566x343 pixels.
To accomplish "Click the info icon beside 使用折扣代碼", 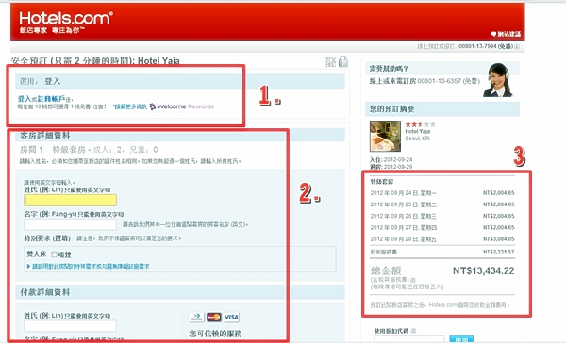I will coord(413,331).
